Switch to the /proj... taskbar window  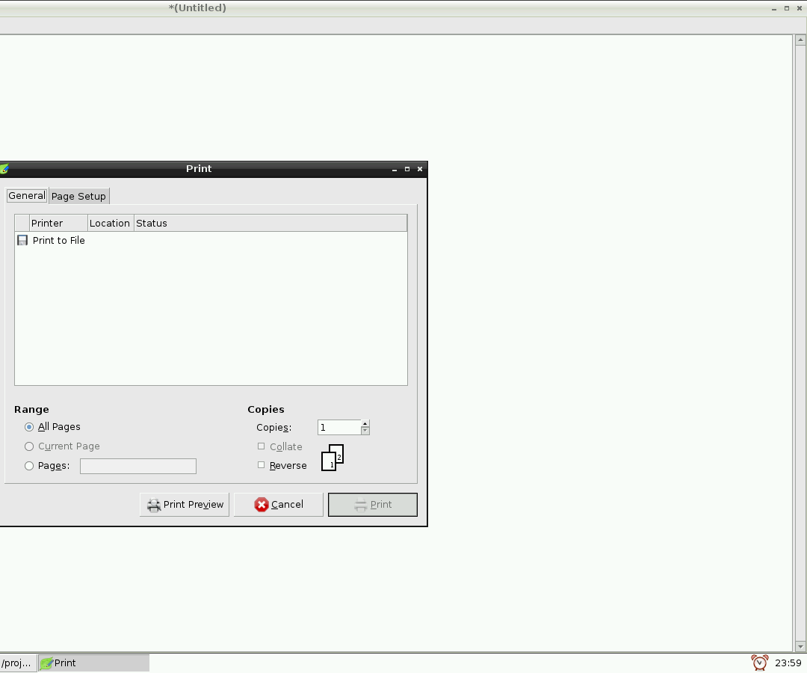(16, 663)
